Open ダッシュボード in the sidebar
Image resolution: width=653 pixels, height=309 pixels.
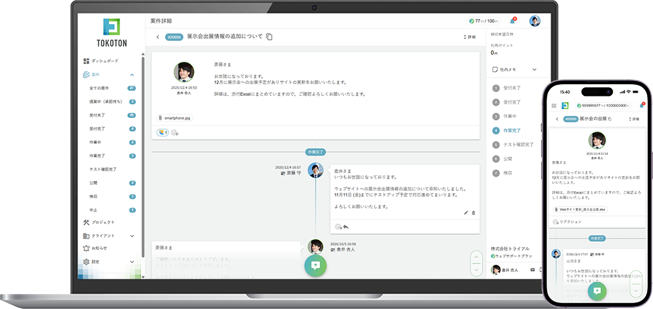101,61
